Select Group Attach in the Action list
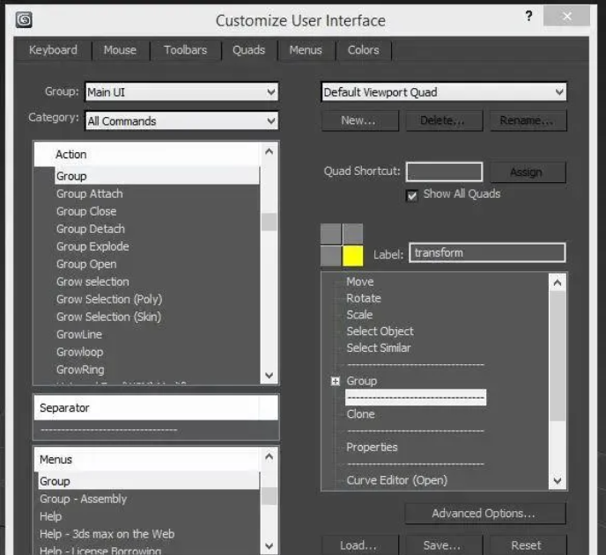 90,194
